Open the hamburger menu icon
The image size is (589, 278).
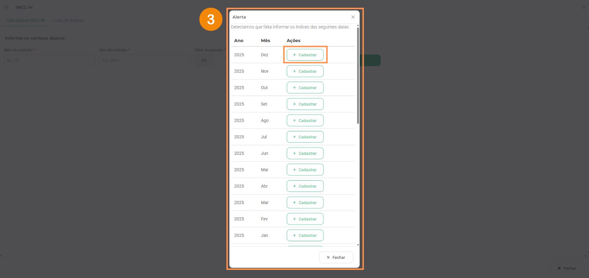pyautogui.click(x=6, y=7)
